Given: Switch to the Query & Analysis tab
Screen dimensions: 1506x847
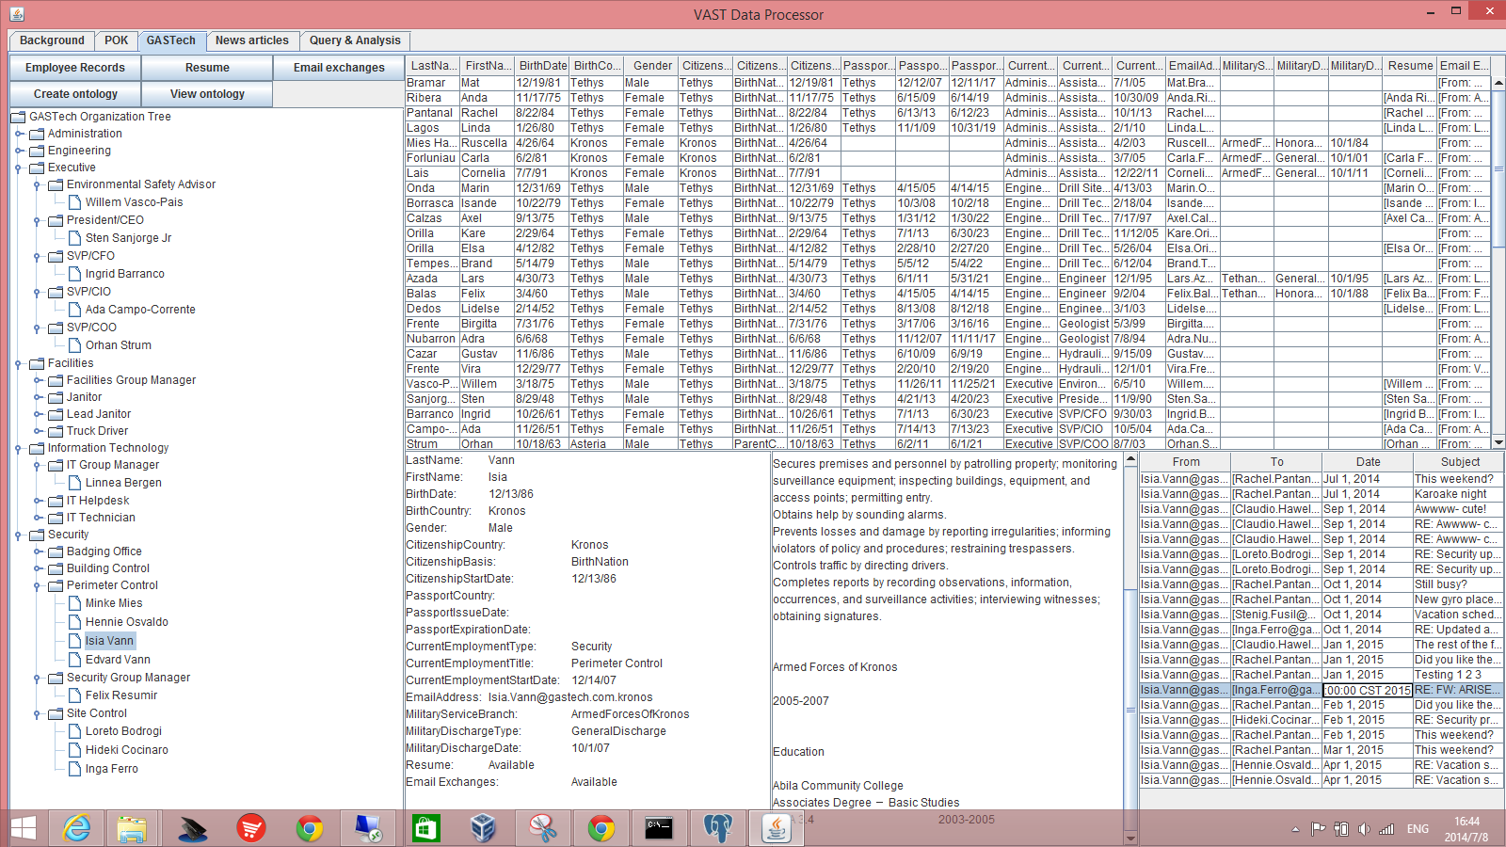Looking at the screenshot, I should (355, 40).
